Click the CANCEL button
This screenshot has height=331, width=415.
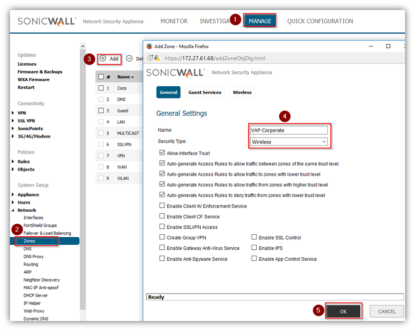[387, 311]
